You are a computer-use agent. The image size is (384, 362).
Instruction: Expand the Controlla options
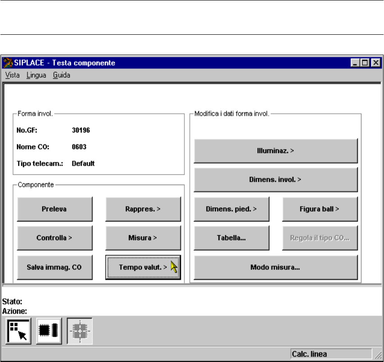click(55, 238)
